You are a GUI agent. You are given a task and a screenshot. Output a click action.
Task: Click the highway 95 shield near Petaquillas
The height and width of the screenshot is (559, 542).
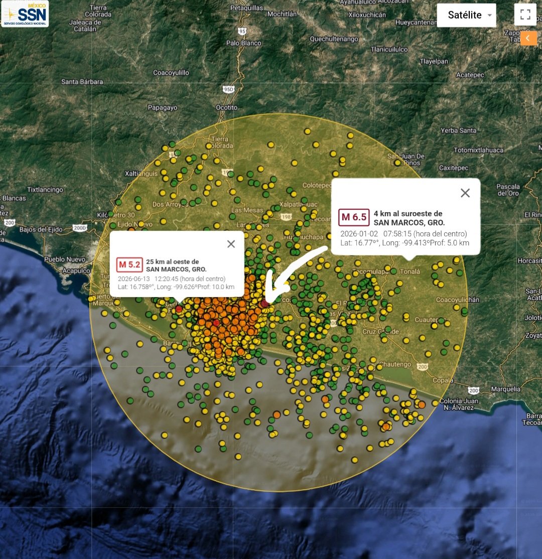[242, 31]
